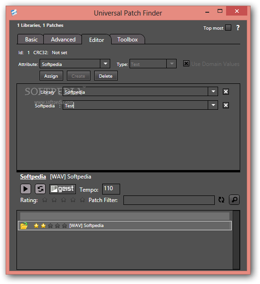Screen dimensions: 260x284
Task: Set Rating to four stars
Action: (x=73, y=200)
